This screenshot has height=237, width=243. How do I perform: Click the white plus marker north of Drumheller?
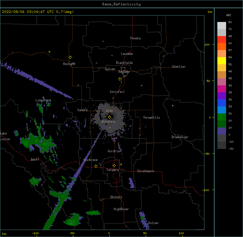[173, 106]
